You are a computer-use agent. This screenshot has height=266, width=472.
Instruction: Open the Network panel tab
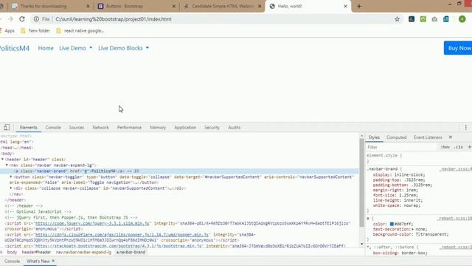pos(100,127)
